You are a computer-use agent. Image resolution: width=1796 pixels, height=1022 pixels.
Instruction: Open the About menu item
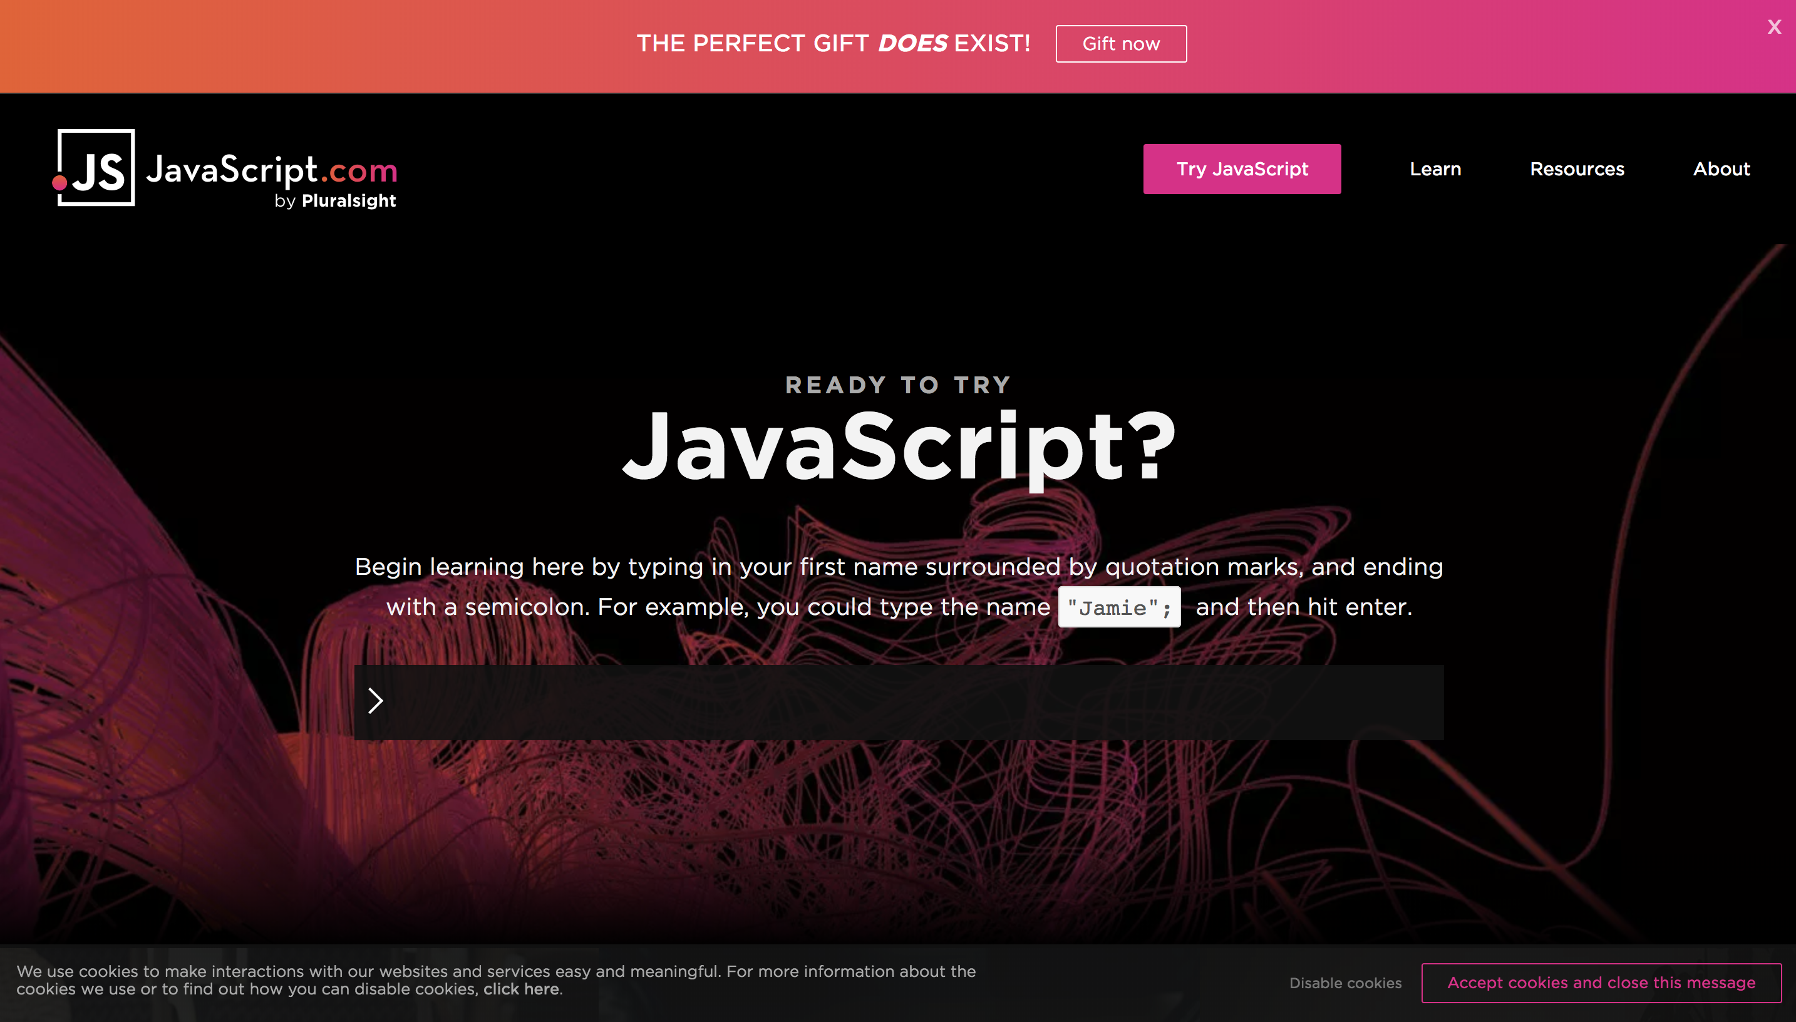point(1721,169)
